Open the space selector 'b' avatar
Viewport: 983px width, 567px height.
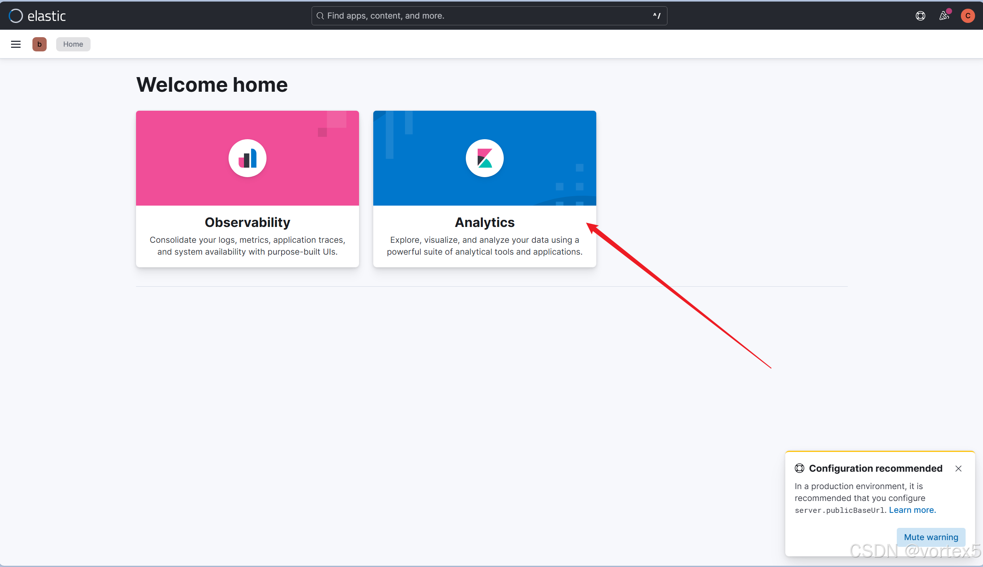click(x=40, y=44)
